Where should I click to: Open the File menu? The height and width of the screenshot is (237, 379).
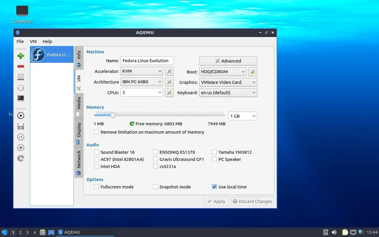[20, 41]
